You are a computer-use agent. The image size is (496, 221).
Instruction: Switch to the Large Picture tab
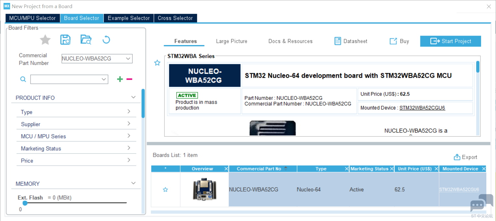coord(231,41)
